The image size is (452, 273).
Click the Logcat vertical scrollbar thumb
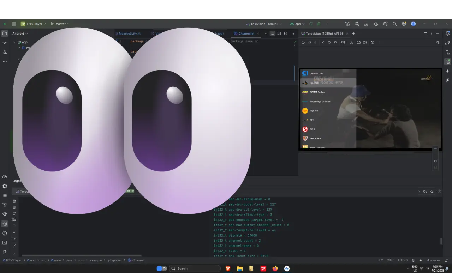coord(441,242)
